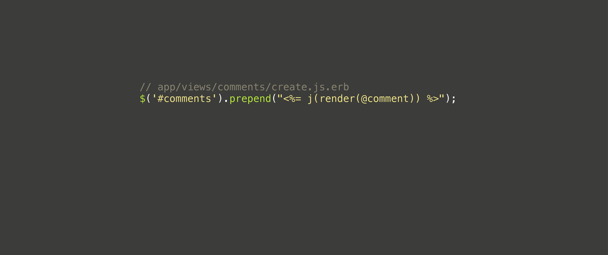
Task: Click create.js.erb filename in the comment
Action: click(310, 87)
